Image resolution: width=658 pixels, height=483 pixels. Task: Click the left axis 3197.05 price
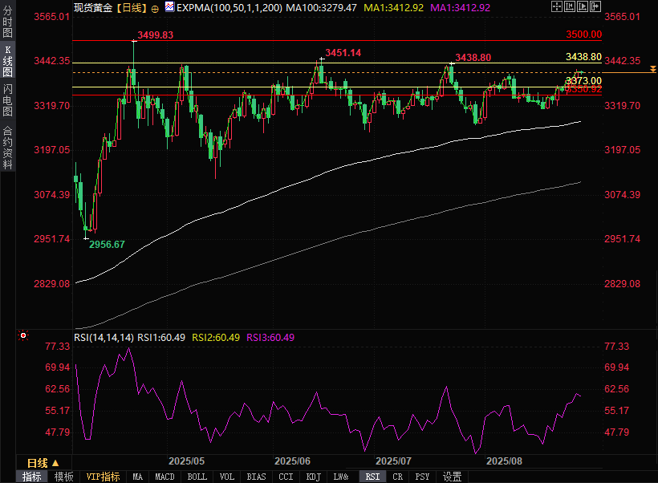(52, 150)
